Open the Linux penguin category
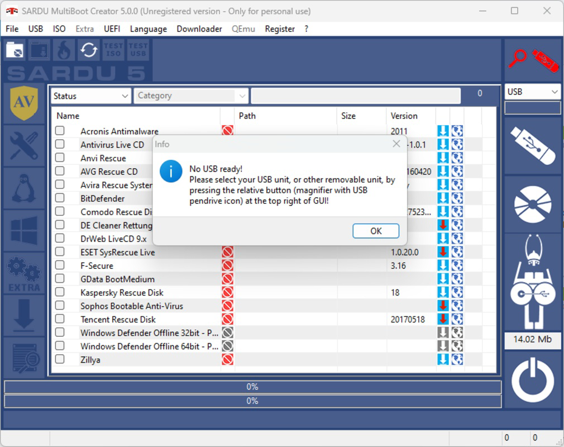Viewport: 564px width, 447px height. pos(24,188)
